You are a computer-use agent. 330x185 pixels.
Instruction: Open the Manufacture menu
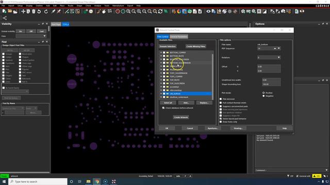(118, 6)
